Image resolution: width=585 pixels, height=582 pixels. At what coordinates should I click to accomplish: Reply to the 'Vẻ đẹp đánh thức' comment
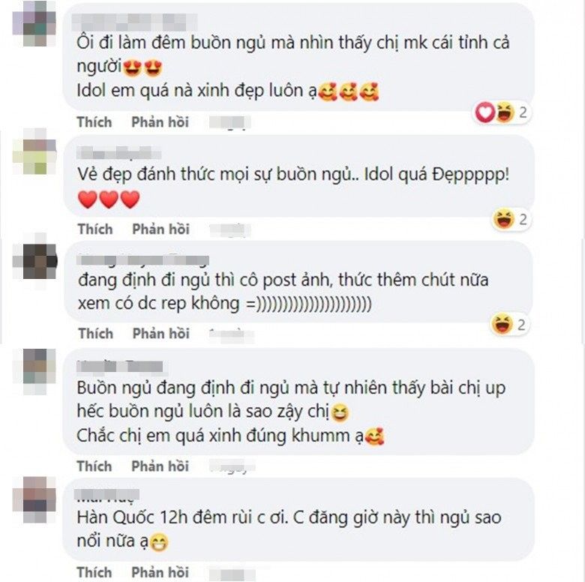(160, 229)
